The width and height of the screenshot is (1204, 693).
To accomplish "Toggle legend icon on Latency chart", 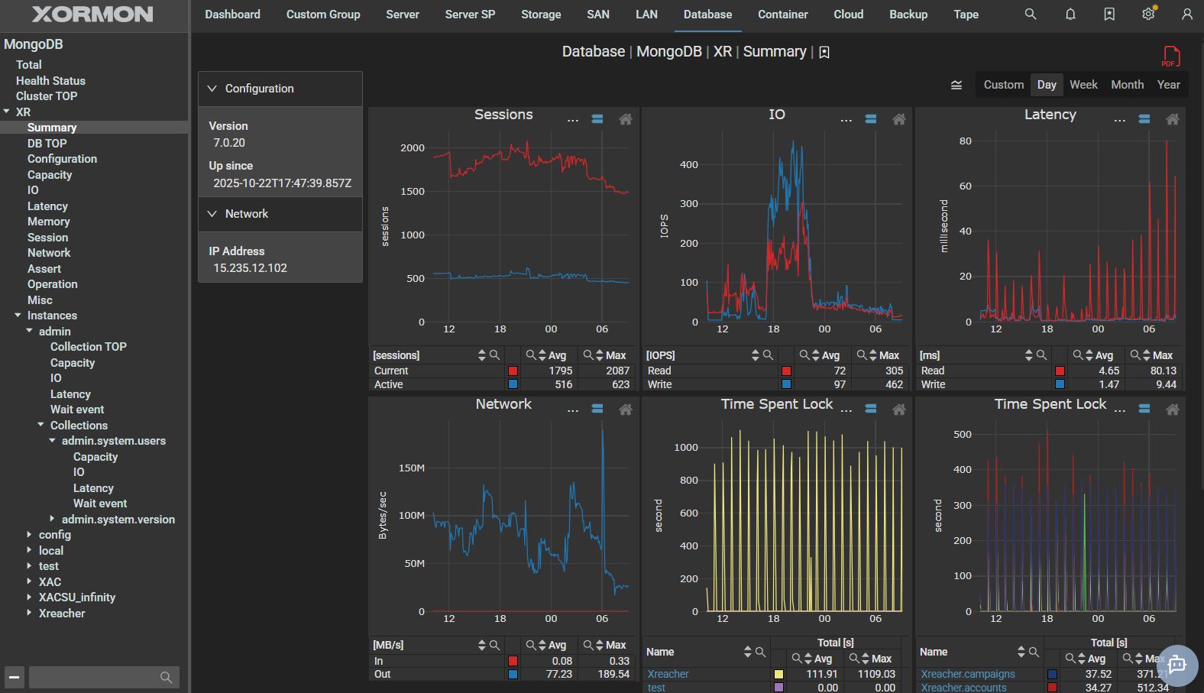I will (1144, 119).
